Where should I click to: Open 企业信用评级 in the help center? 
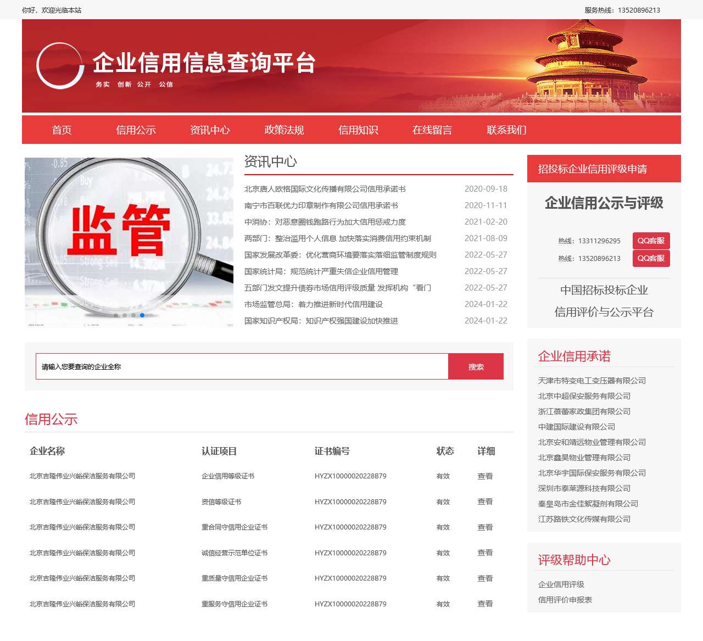coord(561,584)
